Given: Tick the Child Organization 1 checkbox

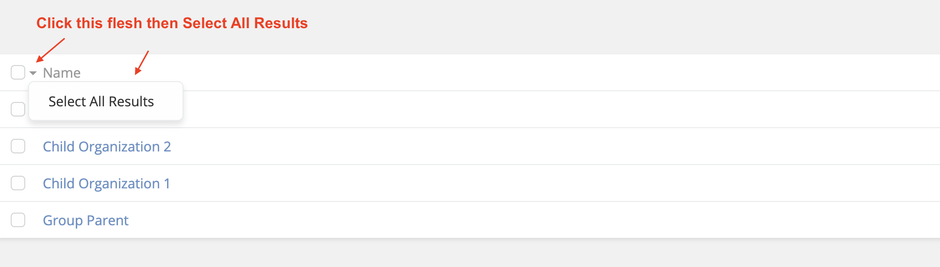Looking at the screenshot, I should (18, 183).
